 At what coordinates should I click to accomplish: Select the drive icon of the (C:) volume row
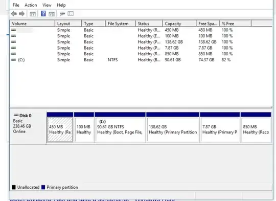pyautogui.click(x=14, y=60)
